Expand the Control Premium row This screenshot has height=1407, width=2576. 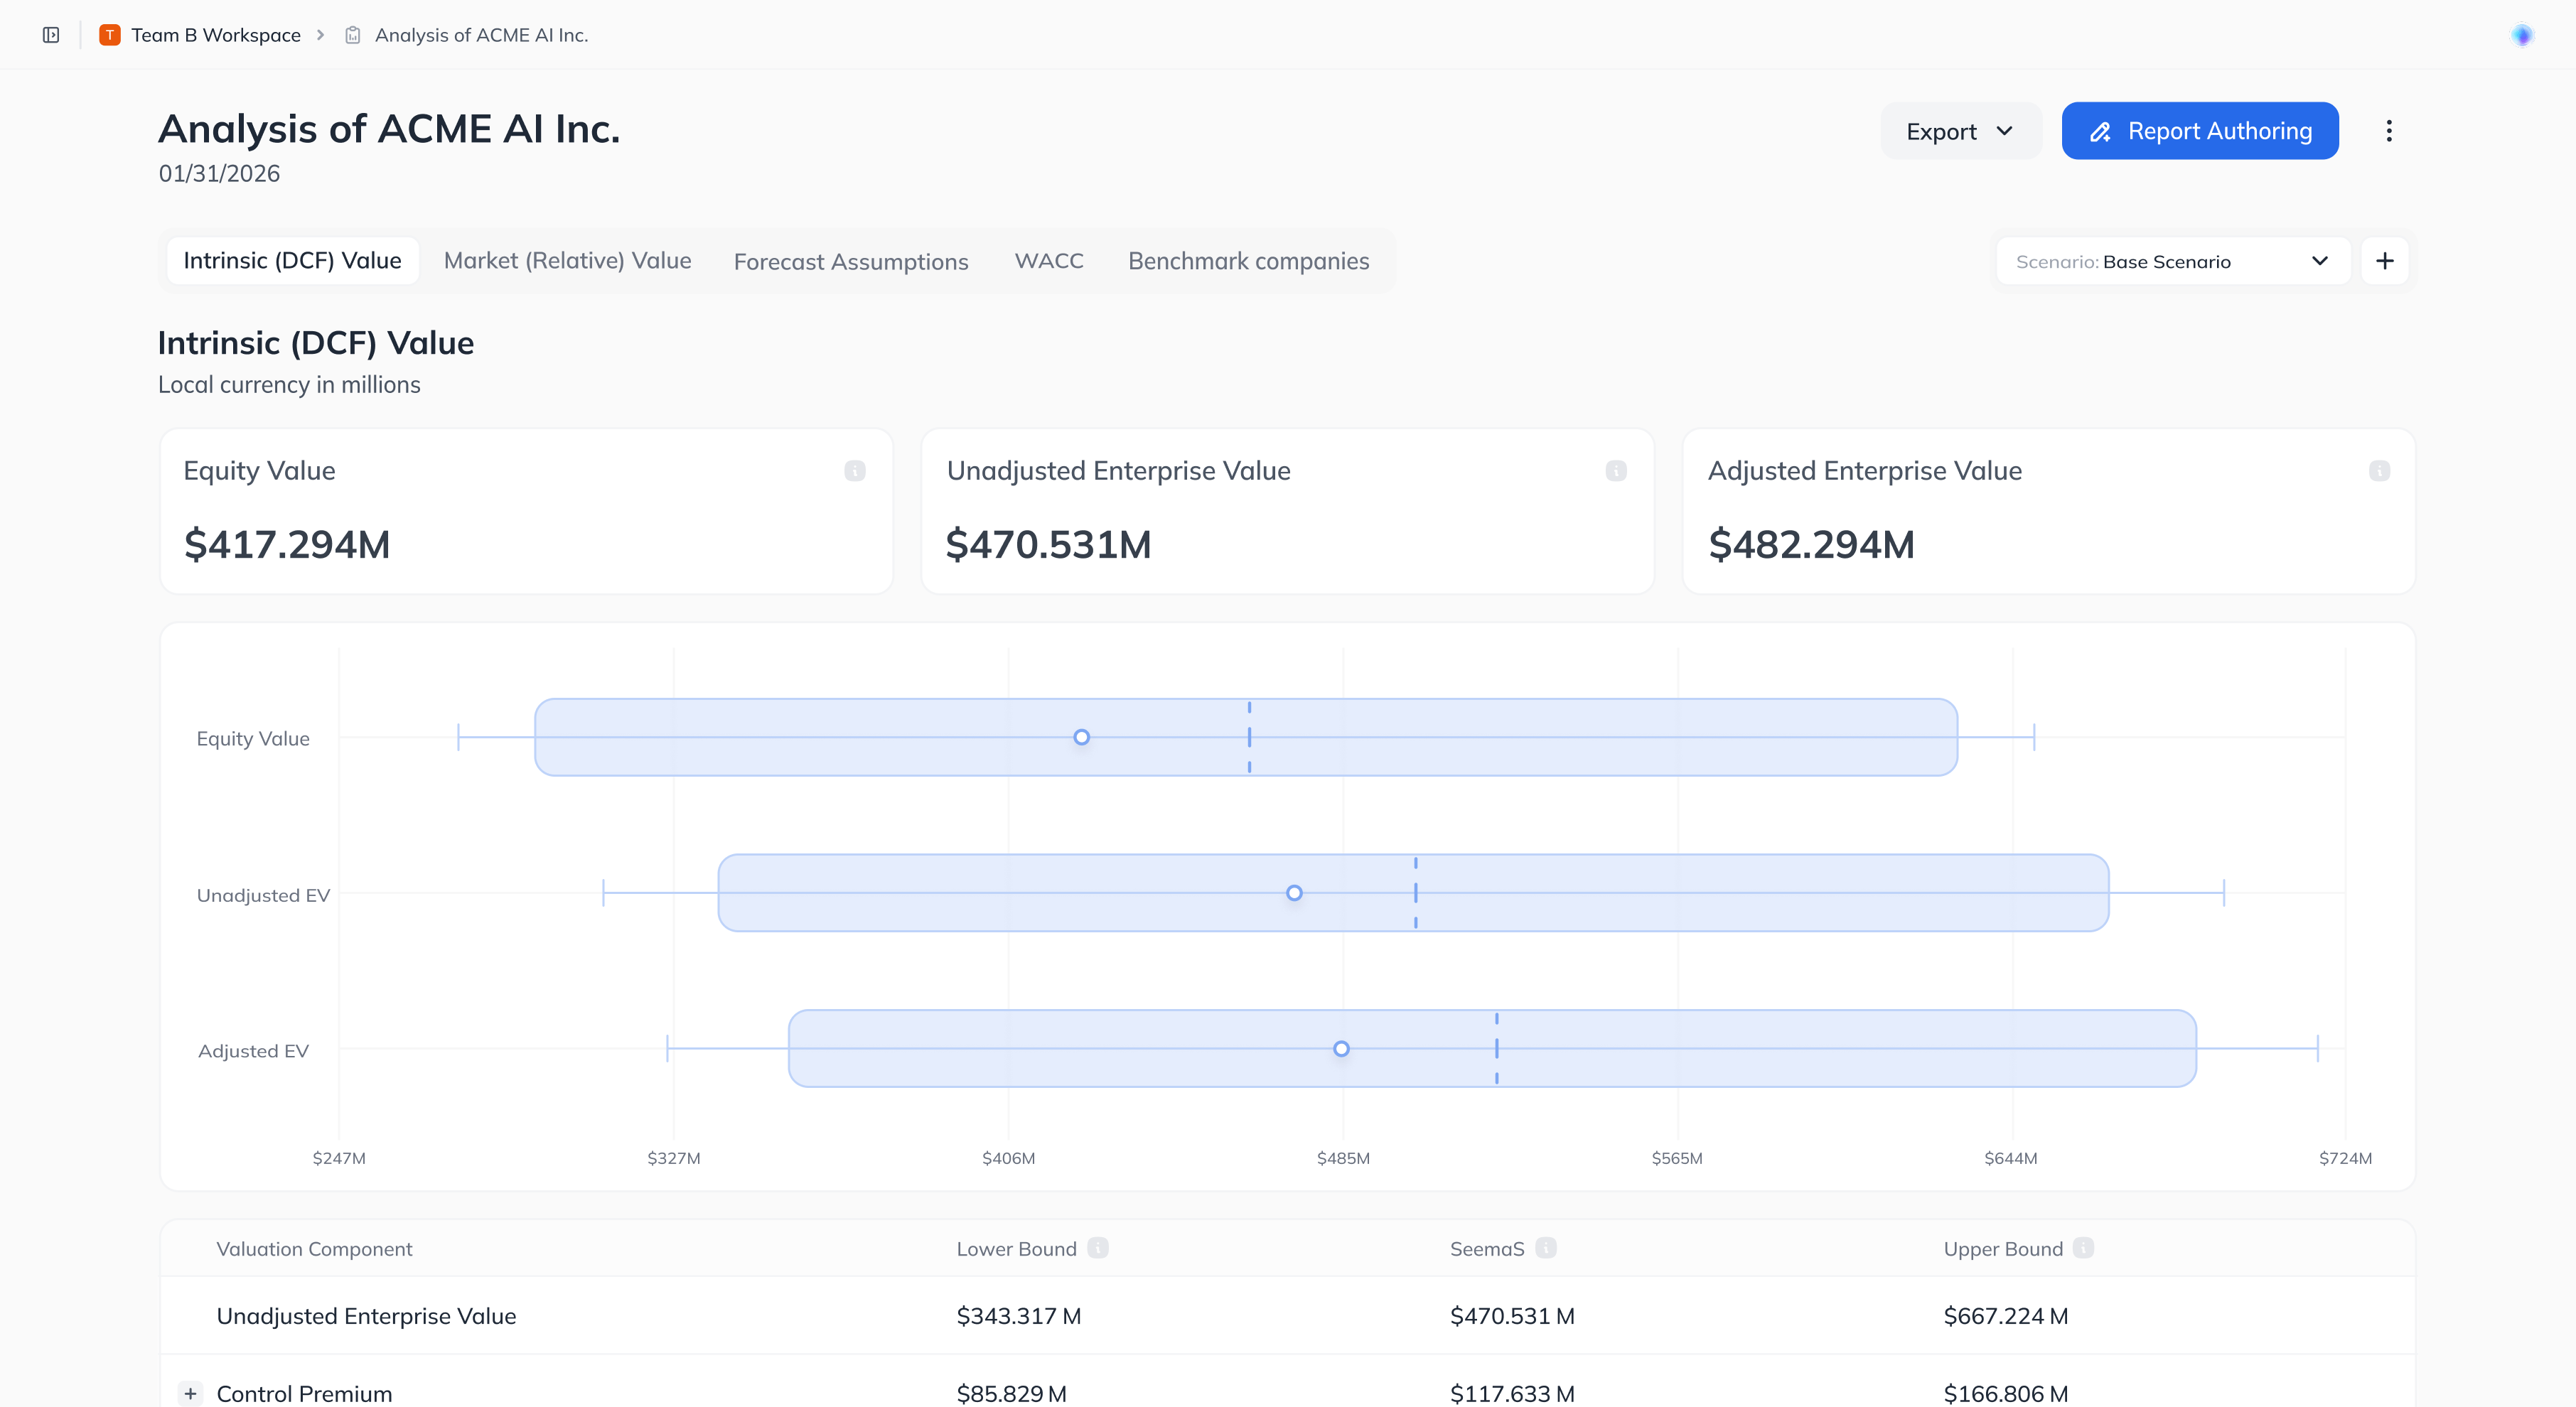[190, 1393]
